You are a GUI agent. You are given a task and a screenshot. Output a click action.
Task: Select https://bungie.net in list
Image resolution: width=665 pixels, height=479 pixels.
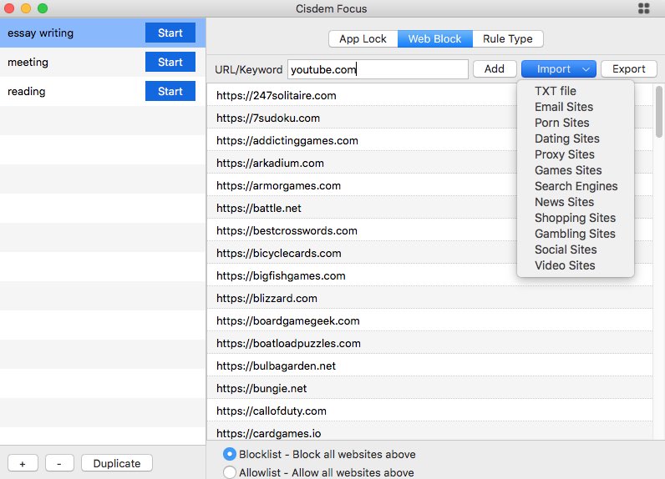point(429,388)
